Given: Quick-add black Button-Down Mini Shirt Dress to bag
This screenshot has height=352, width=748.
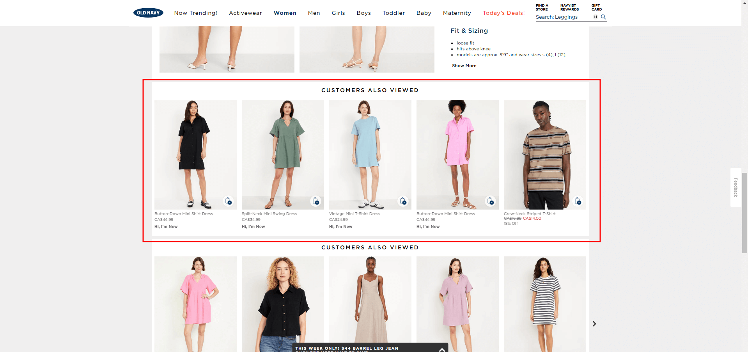Looking at the screenshot, I should [229, 201].
